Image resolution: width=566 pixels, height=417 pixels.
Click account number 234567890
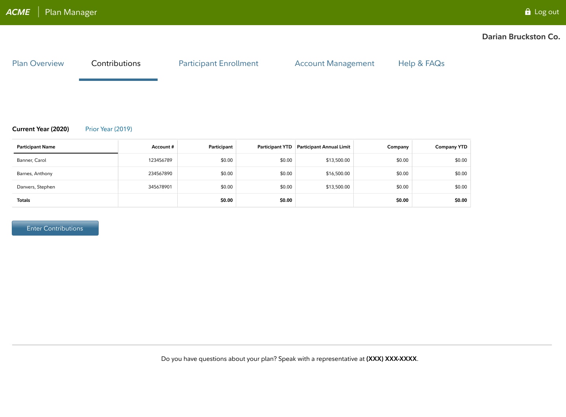point(160,174)
